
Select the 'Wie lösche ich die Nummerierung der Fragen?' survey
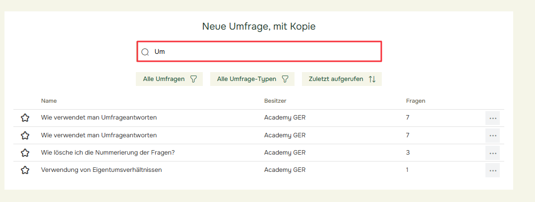coord(108,153)
